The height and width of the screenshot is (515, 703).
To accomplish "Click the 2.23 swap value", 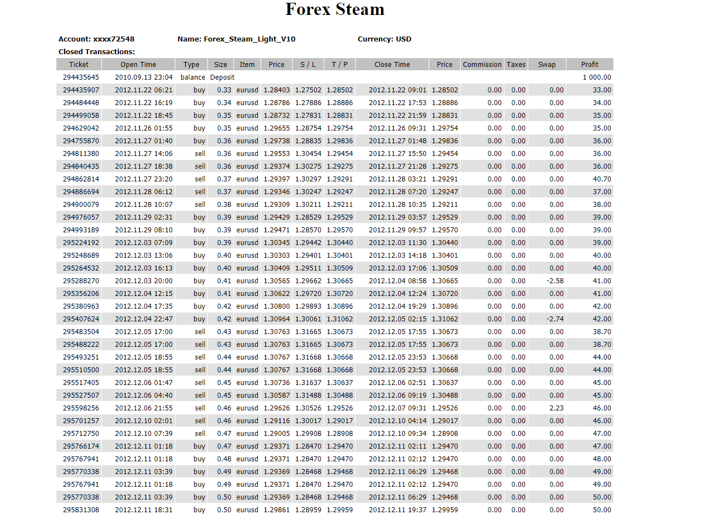I will point(556,408).
